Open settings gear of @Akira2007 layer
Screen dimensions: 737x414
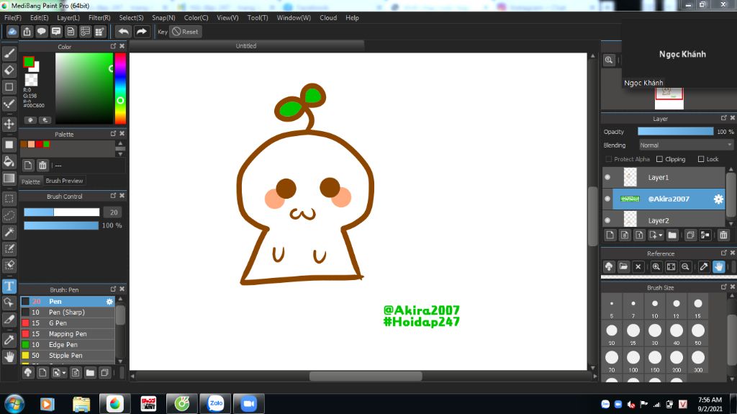(x=718, y=199)
